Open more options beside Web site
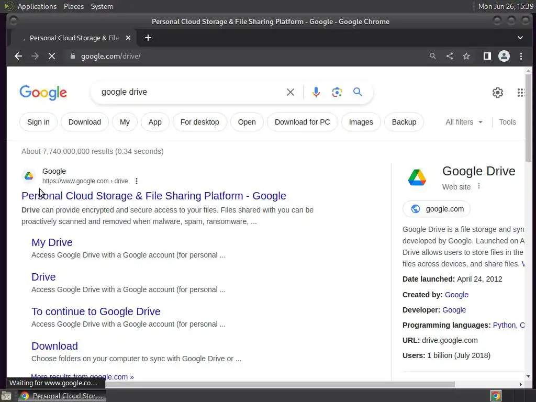 pyautogui.click(x=479, y=186)
